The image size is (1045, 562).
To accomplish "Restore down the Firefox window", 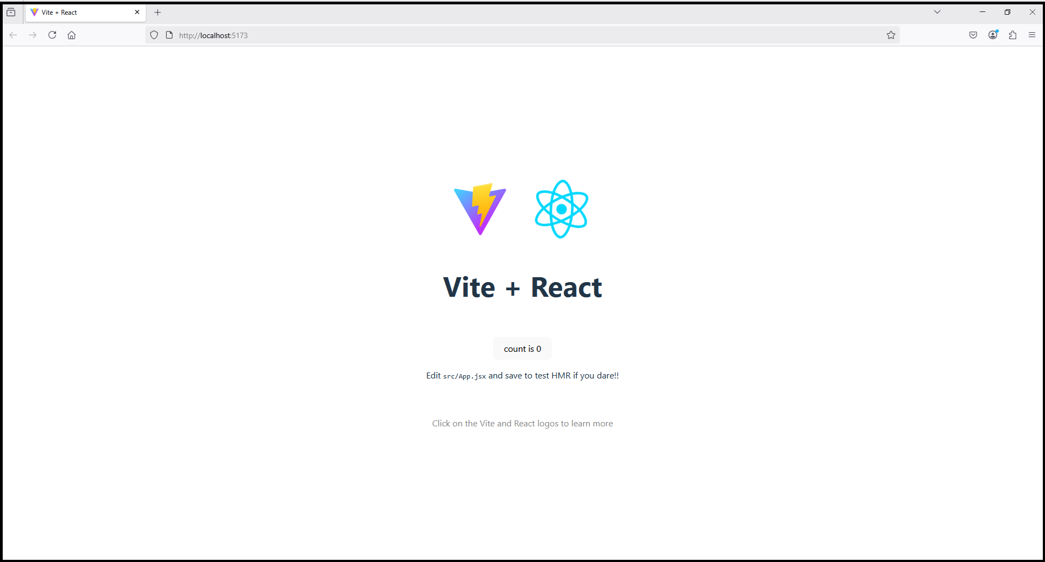I will coord(1007,12).
